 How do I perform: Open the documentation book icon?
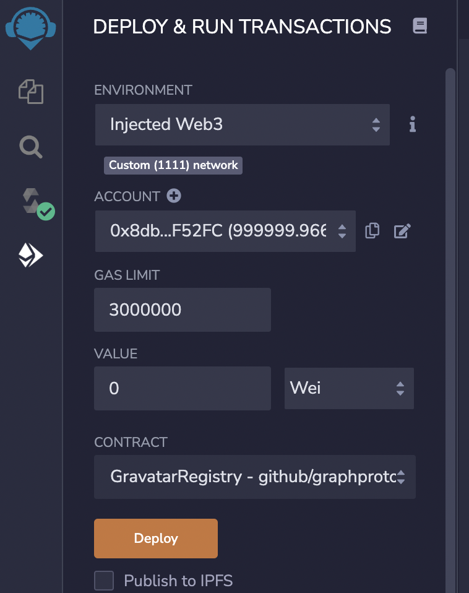tap(420, 26)
